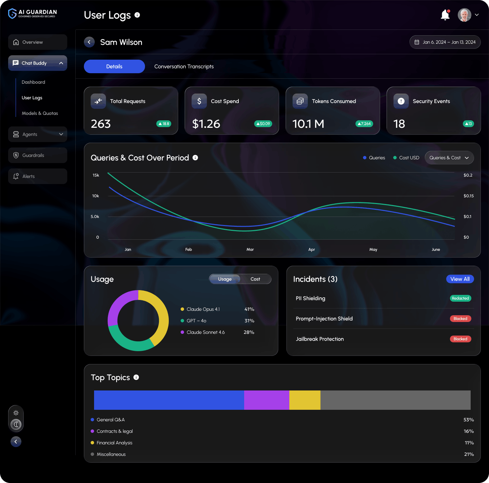Click the user profile avatar
The height and width of the screenshot is (483, 489).
[x=465, y=15]
